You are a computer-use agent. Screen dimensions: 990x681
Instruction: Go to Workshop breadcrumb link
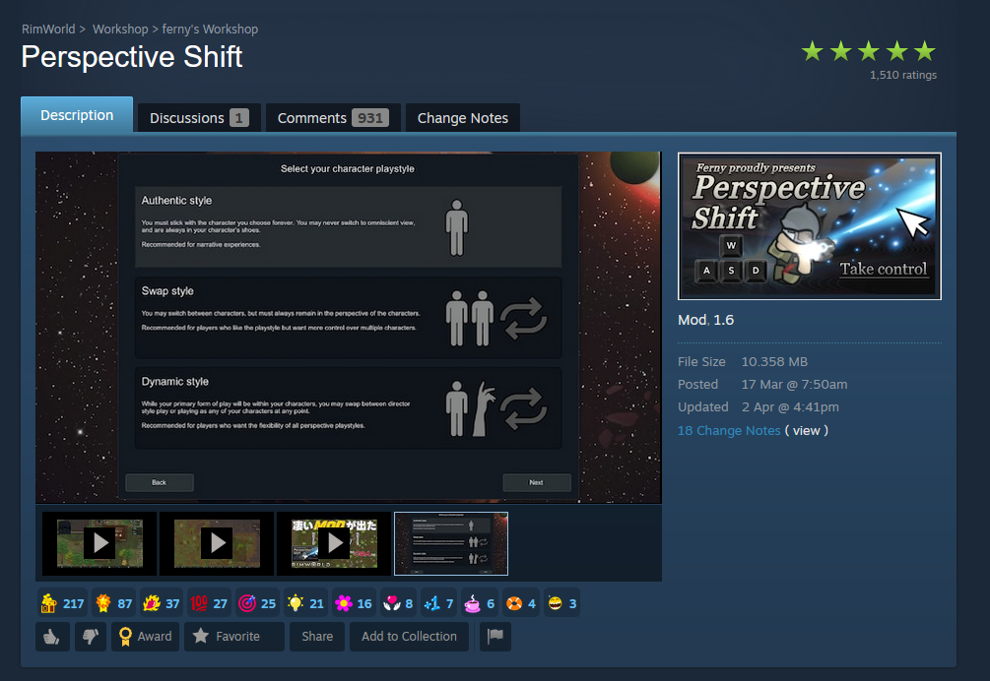pyautogui.click(x=120, y=29)
